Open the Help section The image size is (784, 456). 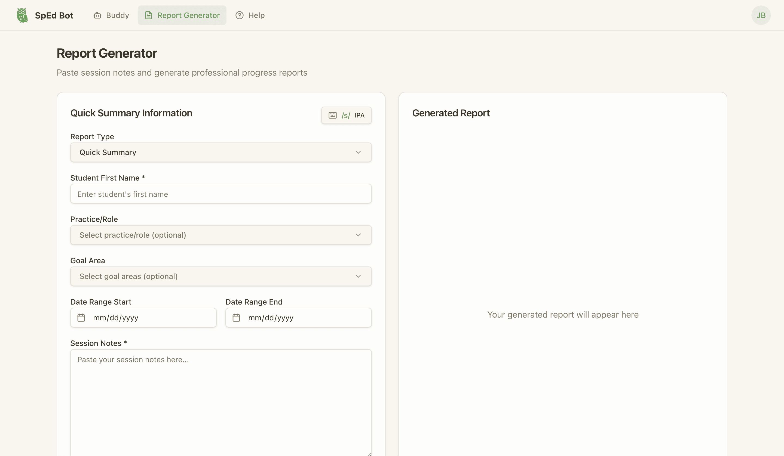click(250, 15)
